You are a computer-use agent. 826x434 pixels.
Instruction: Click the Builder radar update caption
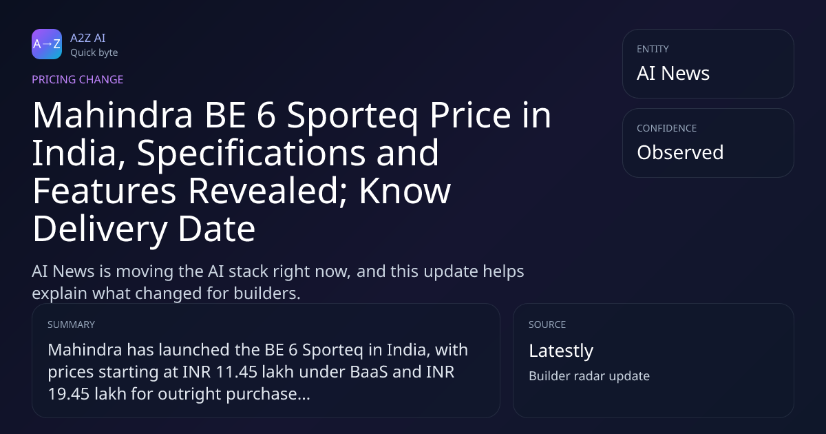pyautogui.click(x=589, y=376)
